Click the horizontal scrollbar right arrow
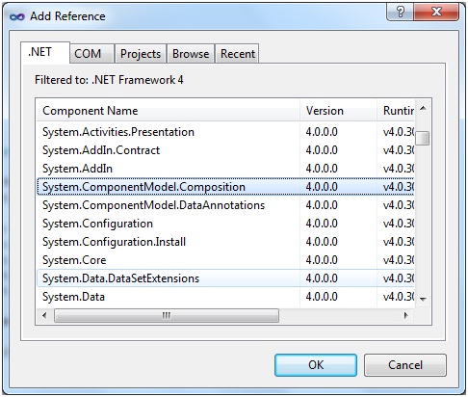 (406, 315)
